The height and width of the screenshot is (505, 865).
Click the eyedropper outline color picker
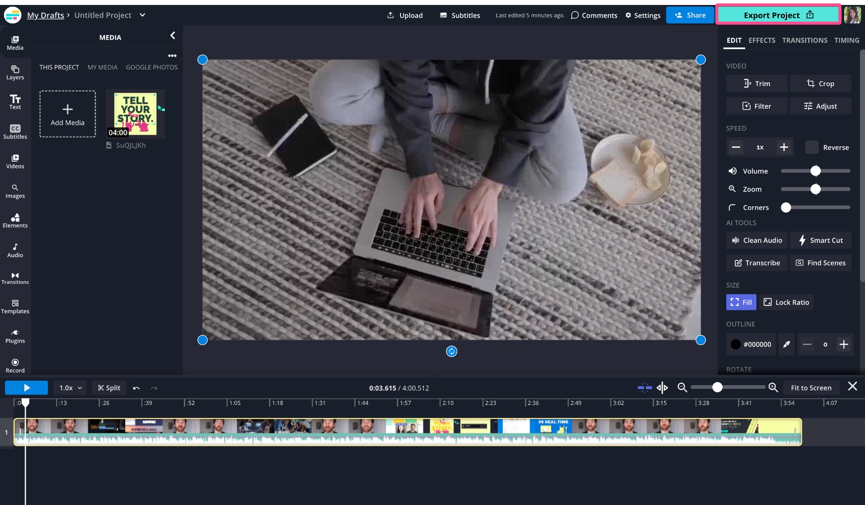pyautogui.click(x=786, y=344)
